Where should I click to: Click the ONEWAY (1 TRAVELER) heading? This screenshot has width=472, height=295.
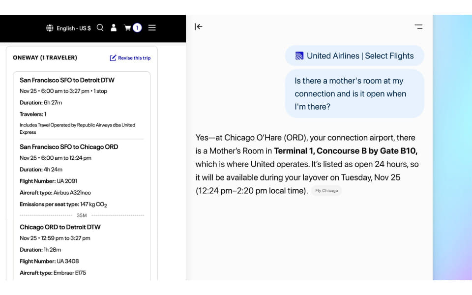[45, 58]
